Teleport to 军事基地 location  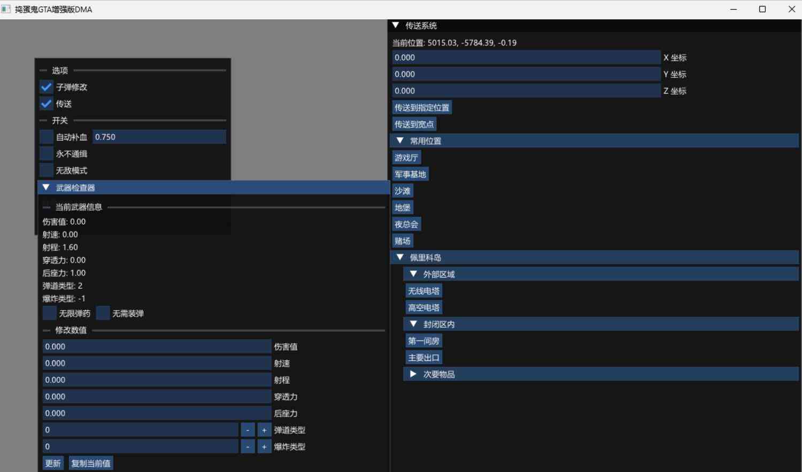[410, 174]
